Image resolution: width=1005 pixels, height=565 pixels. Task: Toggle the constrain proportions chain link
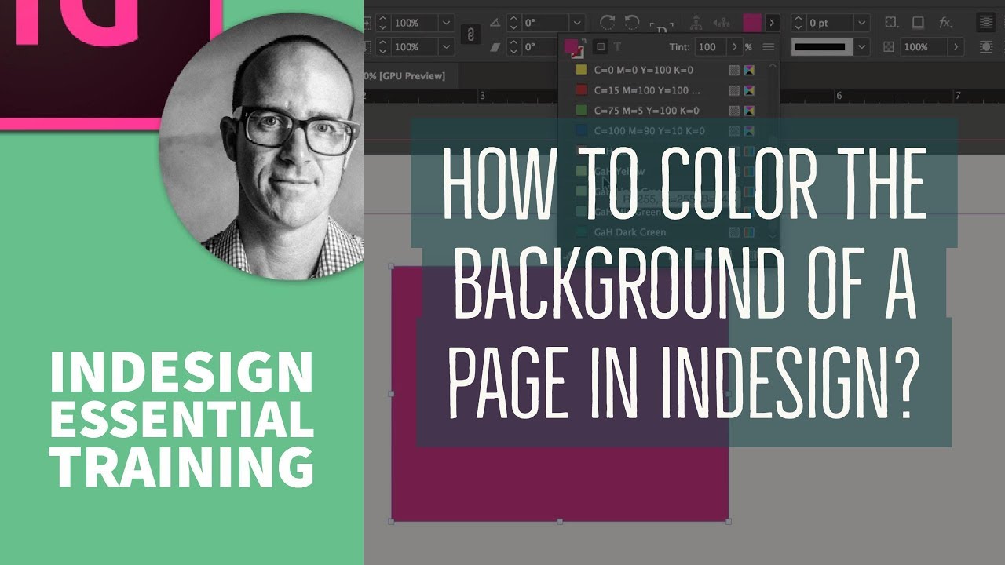[x=471, y=35]
